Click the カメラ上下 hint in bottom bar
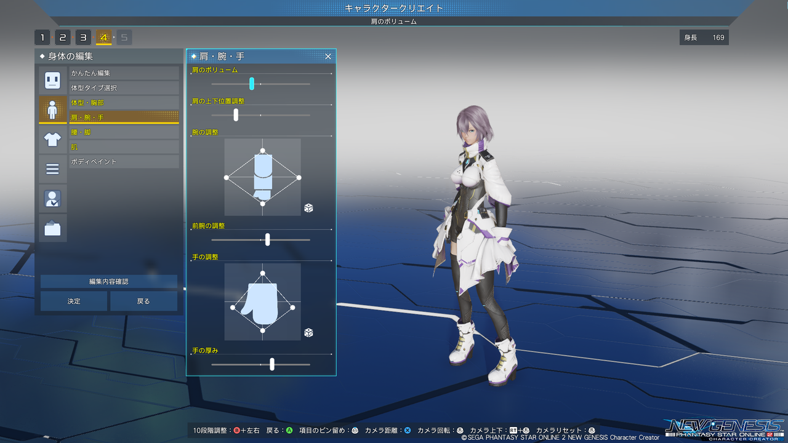788x443 pixels. coord(500,430)
